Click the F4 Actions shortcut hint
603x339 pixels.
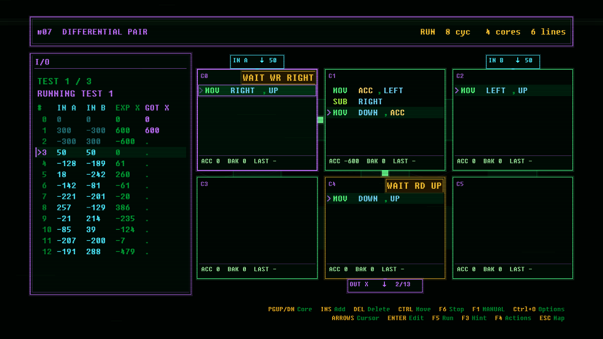click(x=513, y=318)
